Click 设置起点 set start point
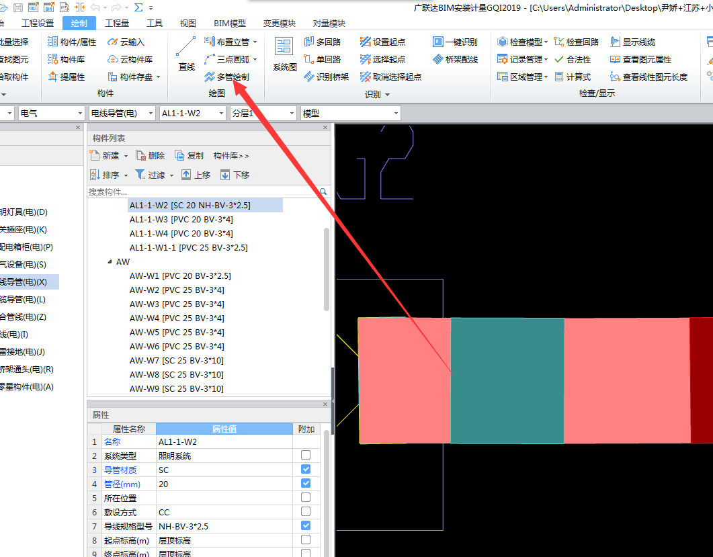This screenshot has width=713, height=557. tap(382, 42)
